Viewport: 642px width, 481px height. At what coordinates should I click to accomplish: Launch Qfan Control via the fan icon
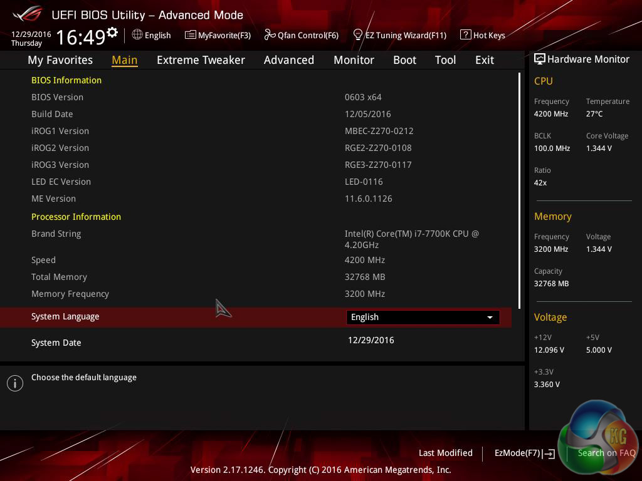(x=270, y=35)
